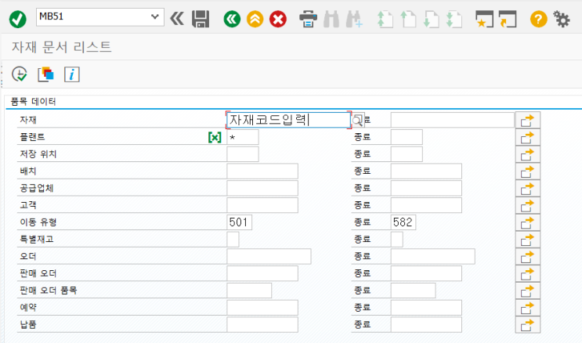The height and width of the screenshot is (343, 582).
Task: Click the 특별재고 from field
Action: pos(233,240)
